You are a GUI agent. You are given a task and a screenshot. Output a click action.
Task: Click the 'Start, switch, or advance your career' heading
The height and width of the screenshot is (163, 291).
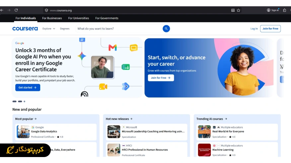pos(177,61)
